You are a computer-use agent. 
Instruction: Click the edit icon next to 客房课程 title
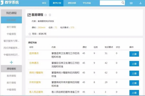click(x=46, y=15)
